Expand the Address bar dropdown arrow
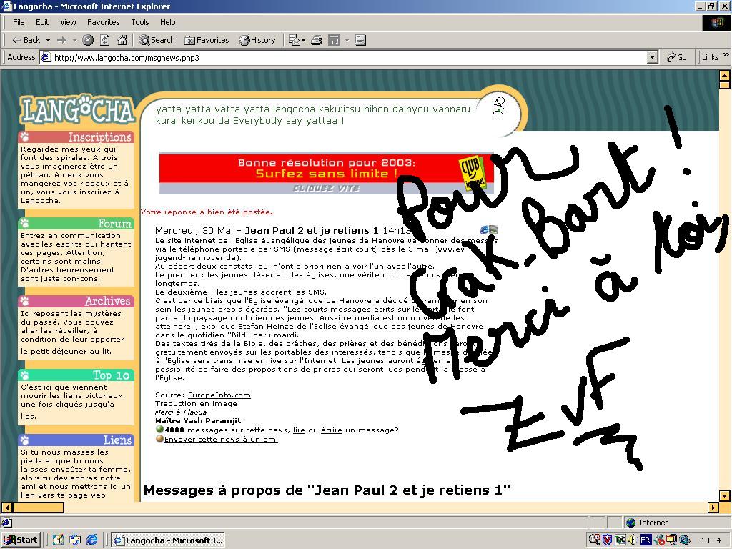This screenshot has width=732, height=549. point(652,57)
